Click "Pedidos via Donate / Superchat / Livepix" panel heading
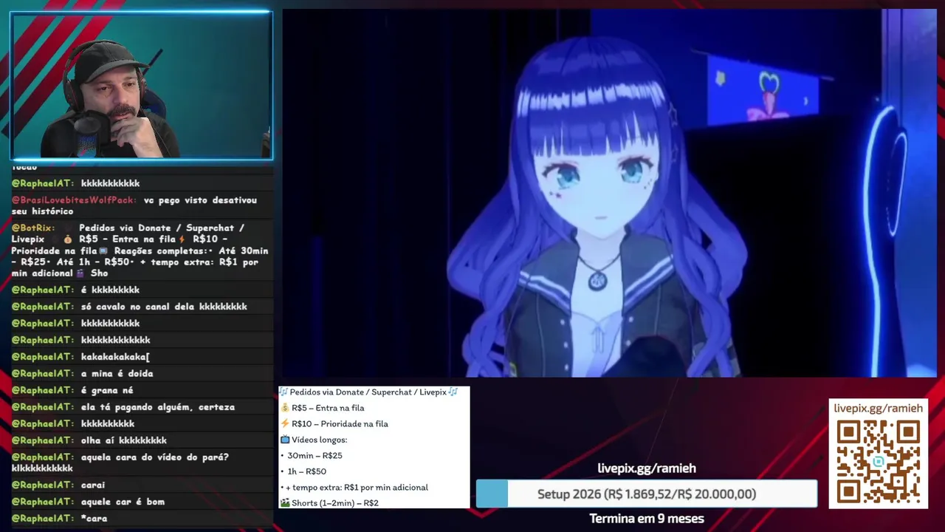The width and height of the screenshot is (945, 532). (368, 392)
